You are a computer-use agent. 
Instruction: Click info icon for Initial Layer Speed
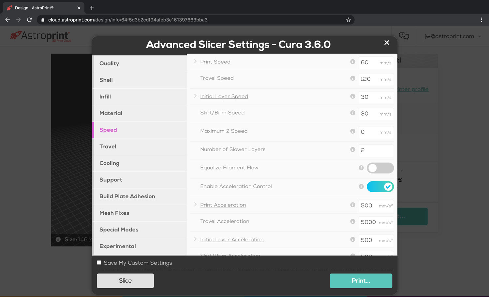(x=353, y=96)
